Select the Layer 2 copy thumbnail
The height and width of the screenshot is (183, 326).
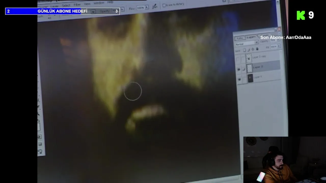249,58
